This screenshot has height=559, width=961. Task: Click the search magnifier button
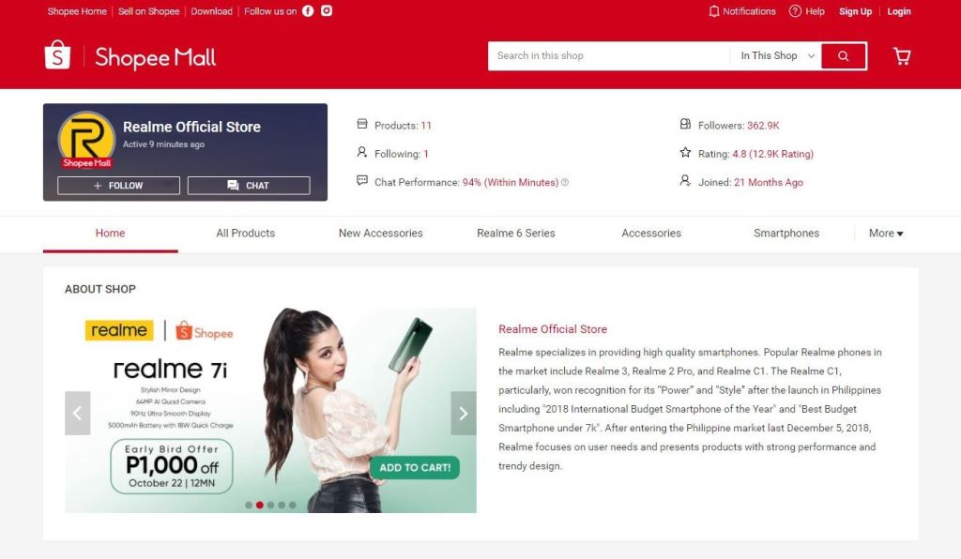point(844,55)
